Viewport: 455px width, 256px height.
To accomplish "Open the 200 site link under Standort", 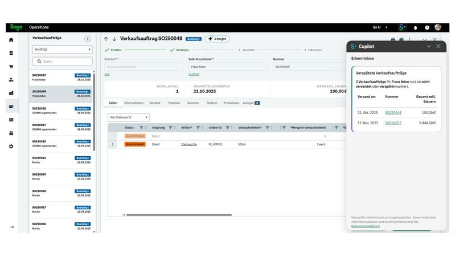I will [x=107, y=74].
